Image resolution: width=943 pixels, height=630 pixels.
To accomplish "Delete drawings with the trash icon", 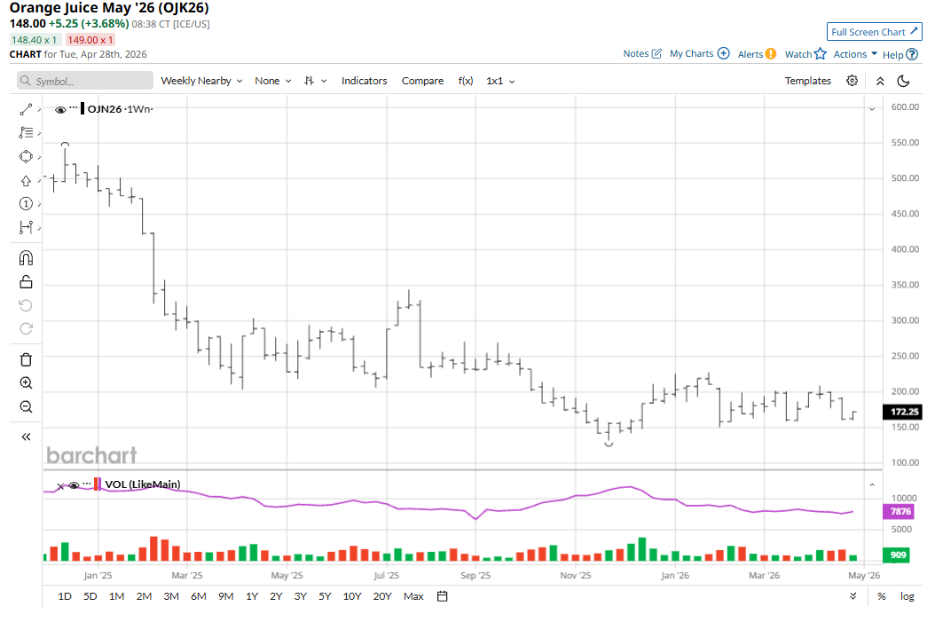I will pos(26,359).
